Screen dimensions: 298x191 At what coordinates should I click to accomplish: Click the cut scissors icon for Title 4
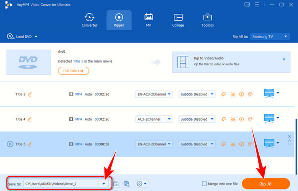tap(233, 119)
